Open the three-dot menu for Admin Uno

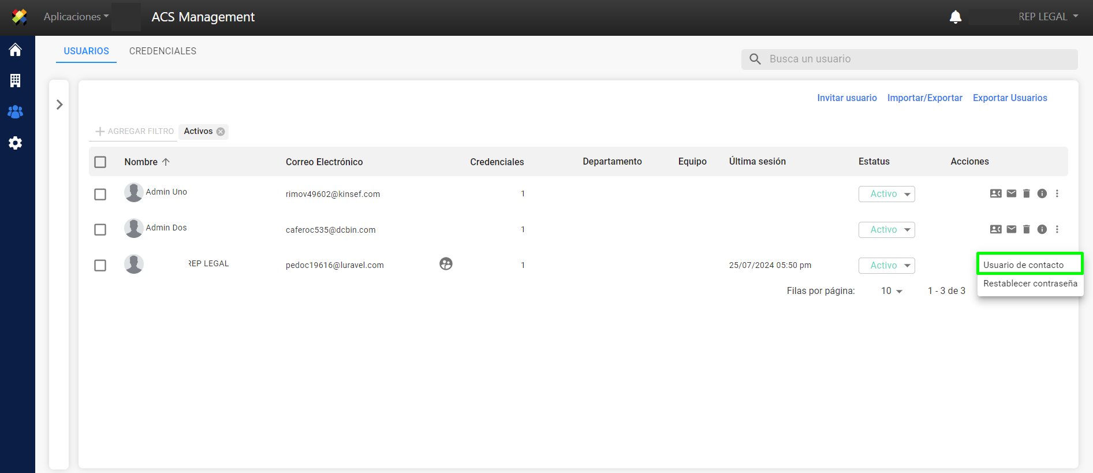click(1057, 193)
